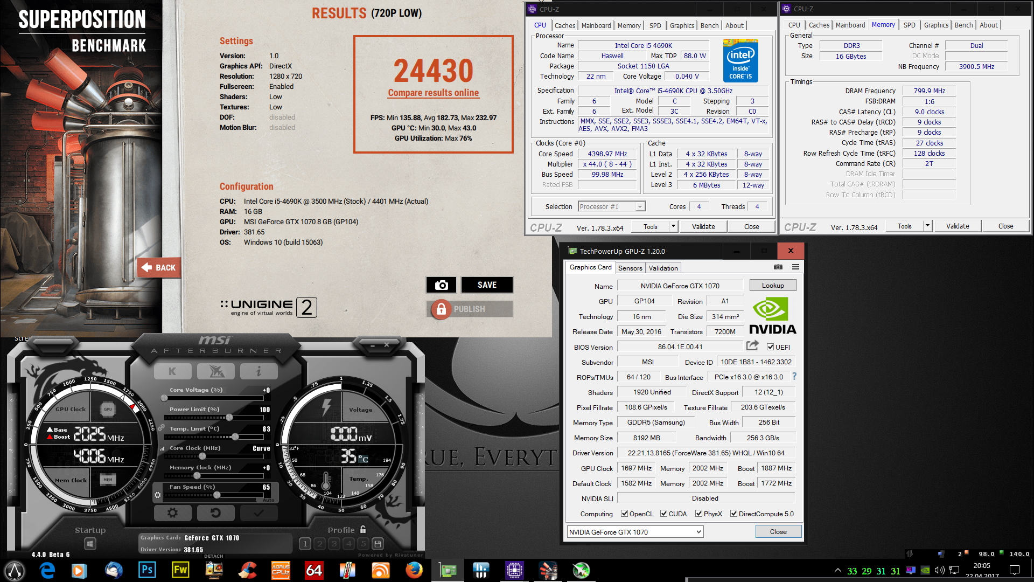Open Tools dropdown arrow in CPU-Z Memory window
This screenshot has width=1034, height=582.
pos(927,226)
